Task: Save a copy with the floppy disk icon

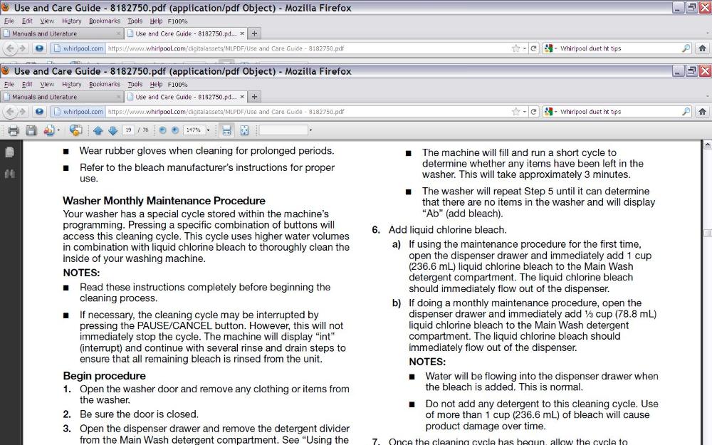Action: [31, 131]
